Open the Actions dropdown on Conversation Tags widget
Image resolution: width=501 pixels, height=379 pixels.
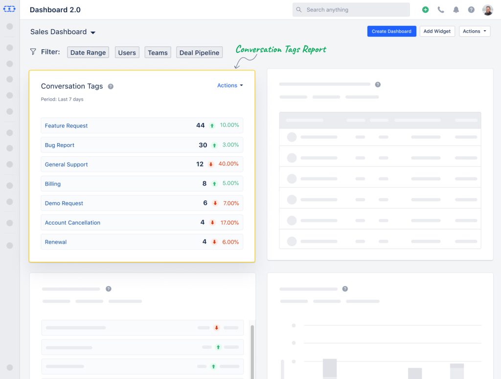(229, 85)
